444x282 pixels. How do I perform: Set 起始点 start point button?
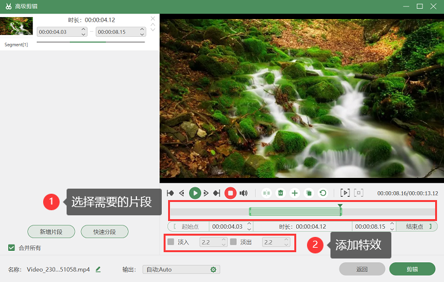[x=188, y=227]
